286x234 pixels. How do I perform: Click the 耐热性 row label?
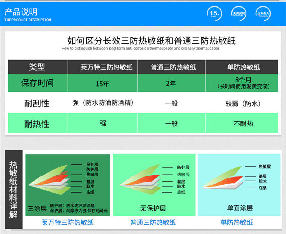pyautogui.click(x=37, y=124)
